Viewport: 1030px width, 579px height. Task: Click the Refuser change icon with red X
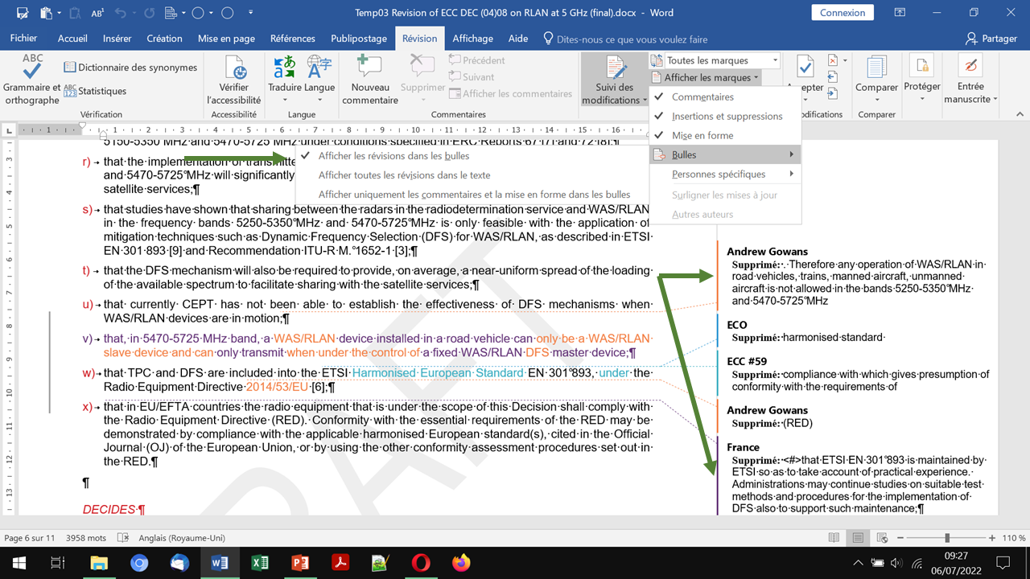[833, 60]
